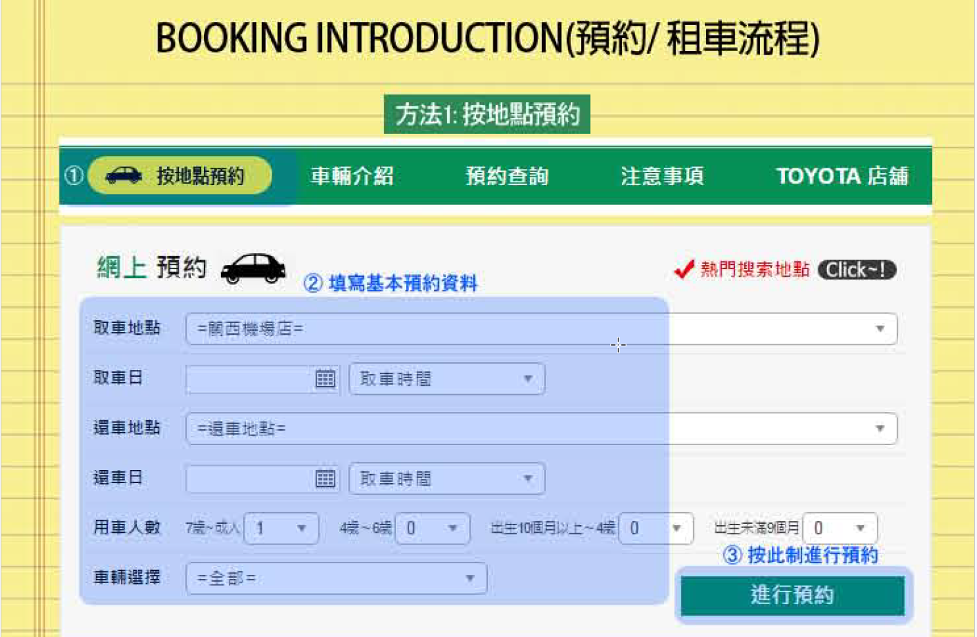Select pickup time in 取車日 row

pyautogui.click(x=447, y=379)
